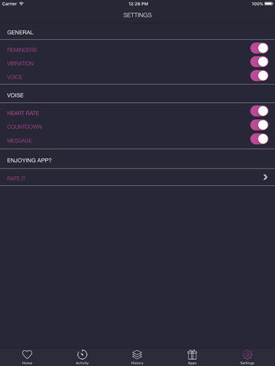Open the Rate It chevron arrow
Image resolution: width=275 pixels, height=366 pixels.
click(x=265, y=177)
